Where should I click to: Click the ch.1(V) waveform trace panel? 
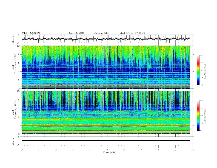pyautogui.click(x=107, y=39)
